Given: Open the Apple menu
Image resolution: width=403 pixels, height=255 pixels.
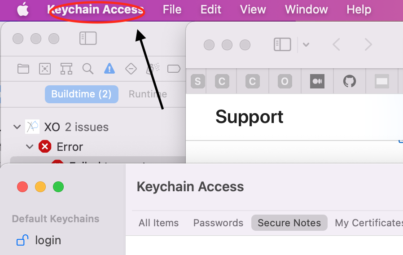Looking at the screenshot, I should [x=23, y=10].
